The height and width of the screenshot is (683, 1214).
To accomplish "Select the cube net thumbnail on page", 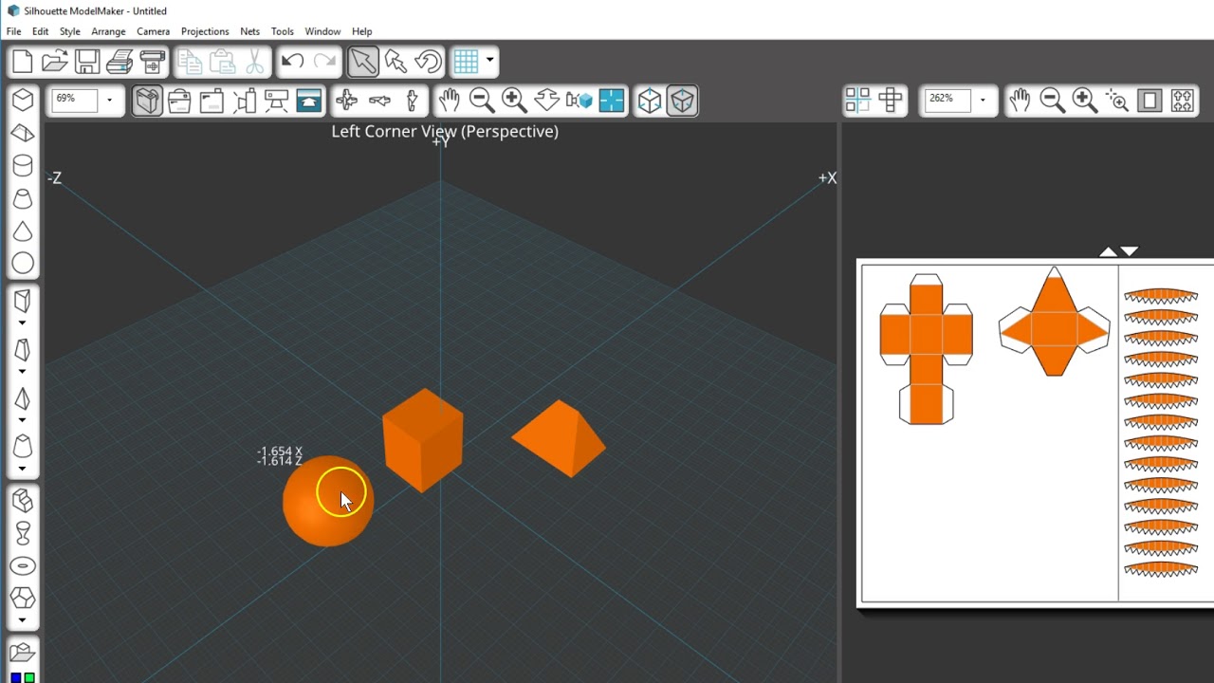I will pos(927,349).
